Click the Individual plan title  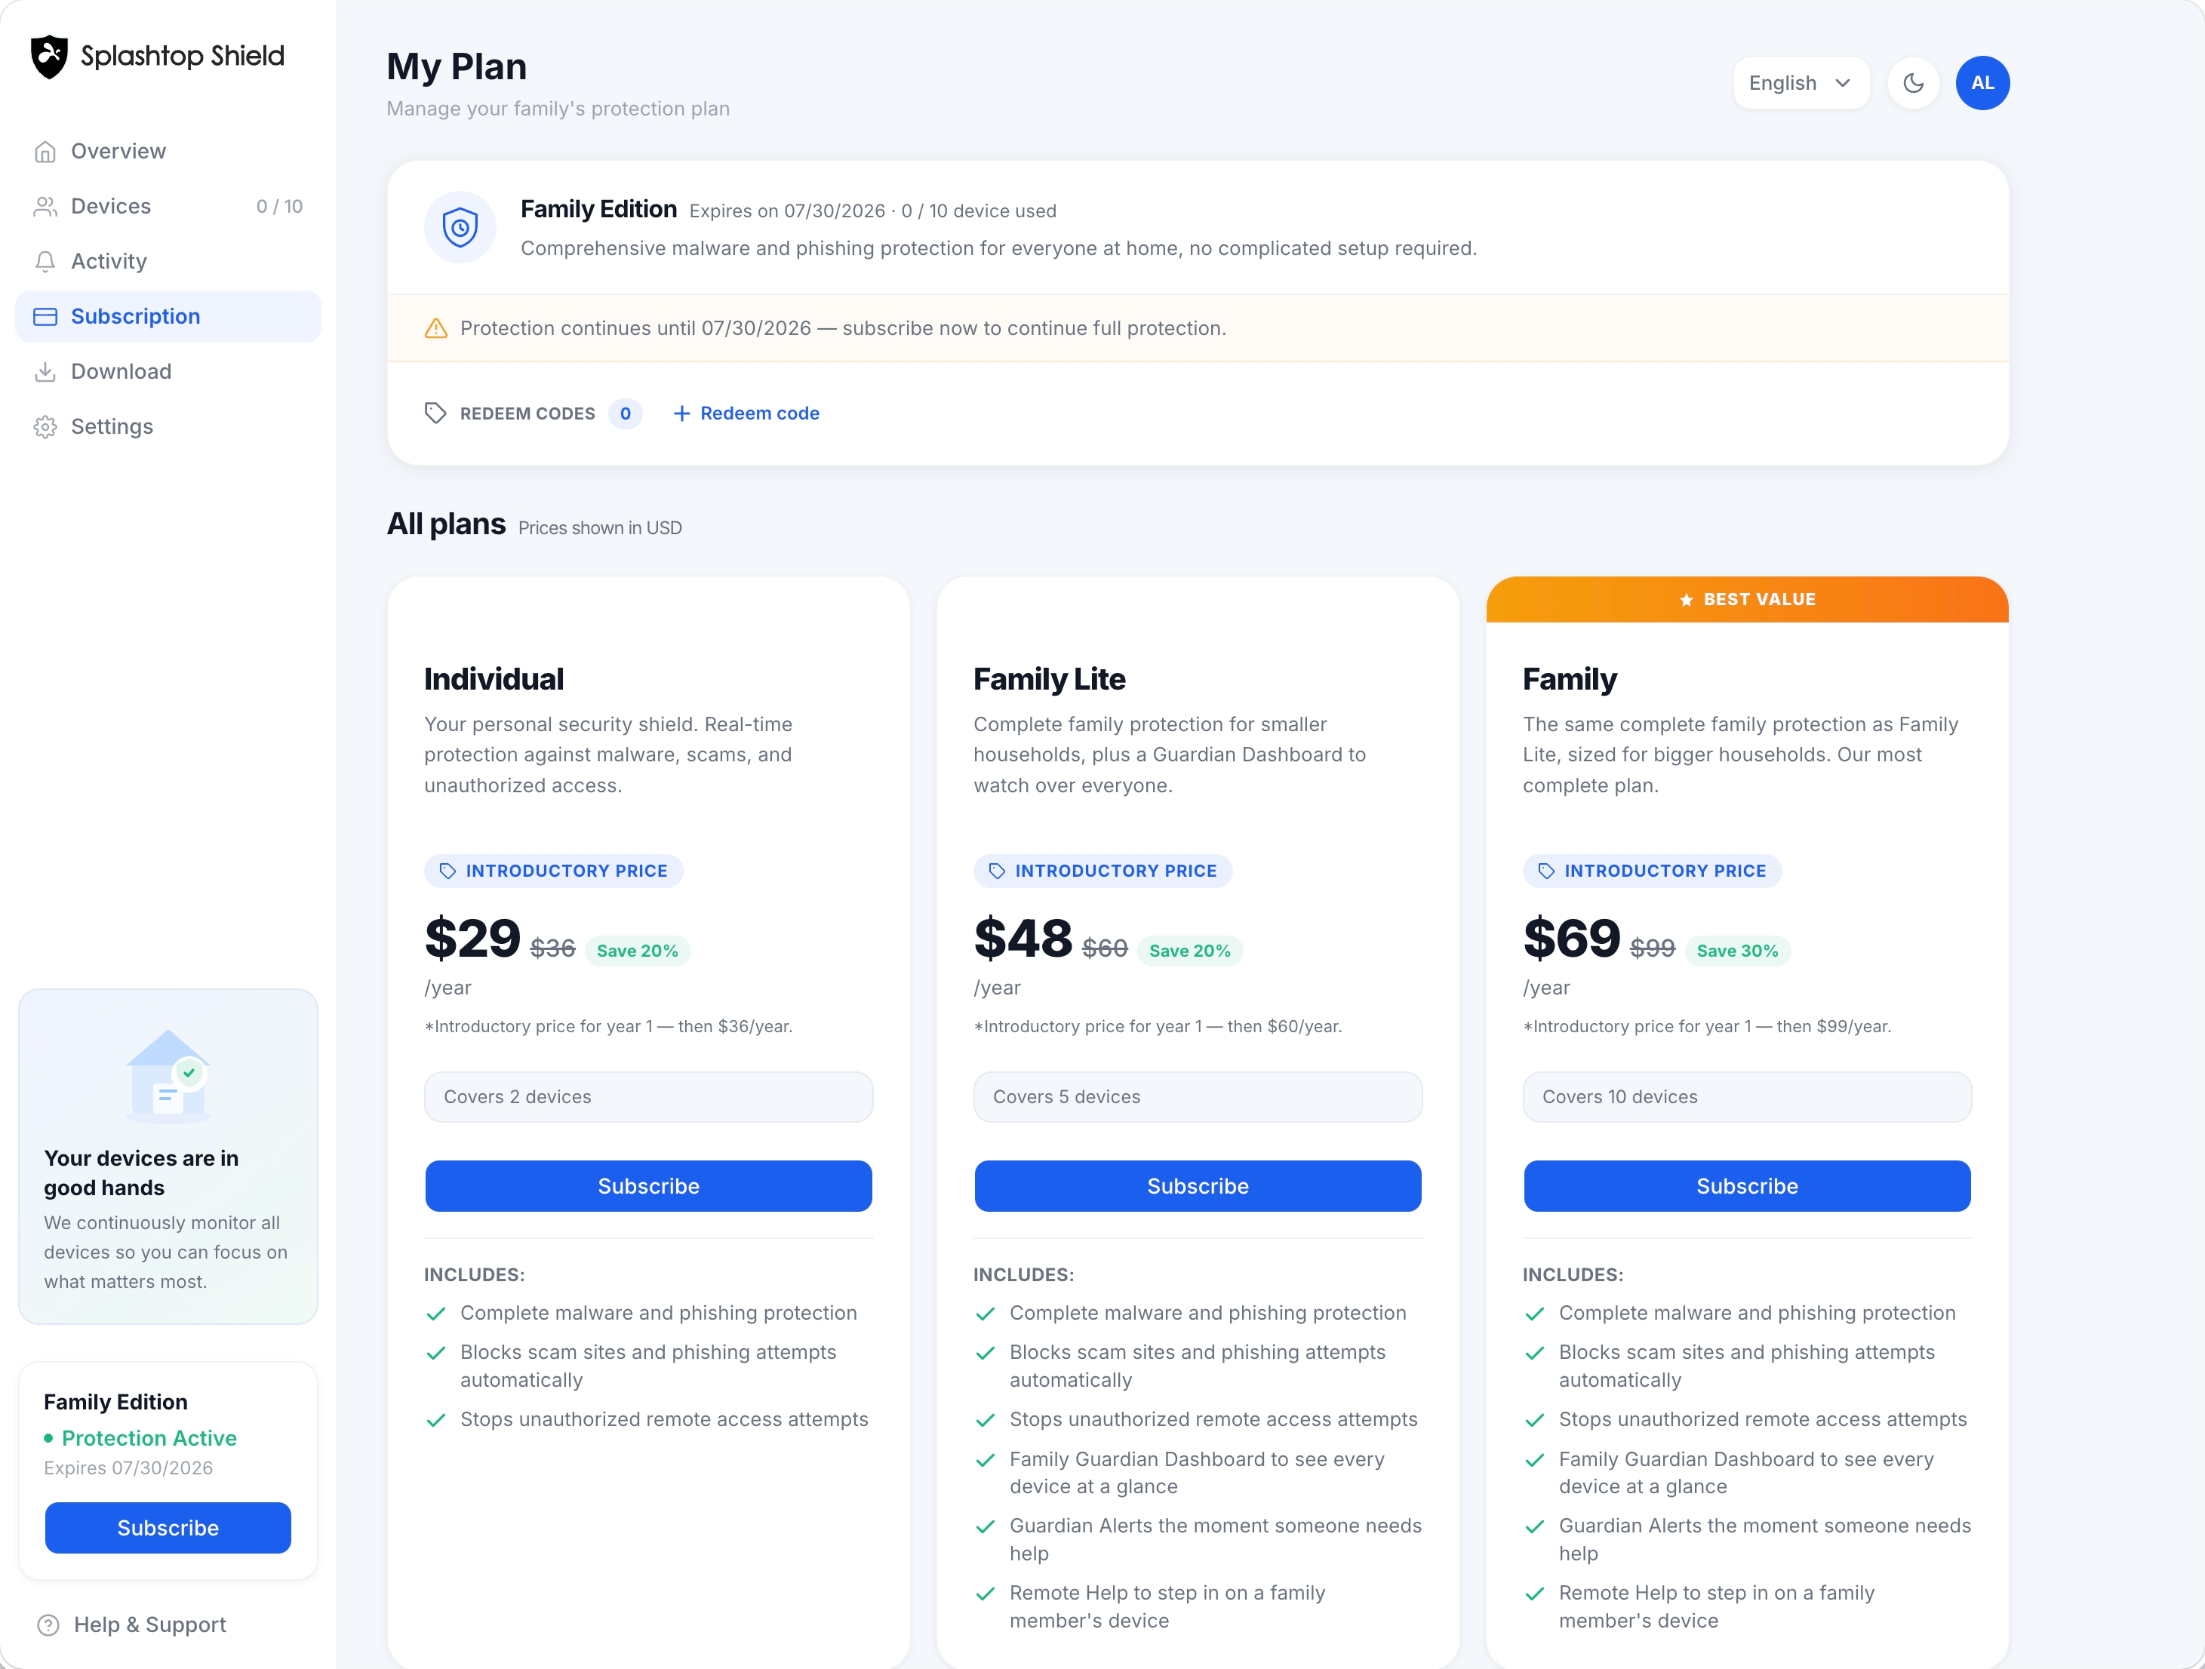(494, 680)
